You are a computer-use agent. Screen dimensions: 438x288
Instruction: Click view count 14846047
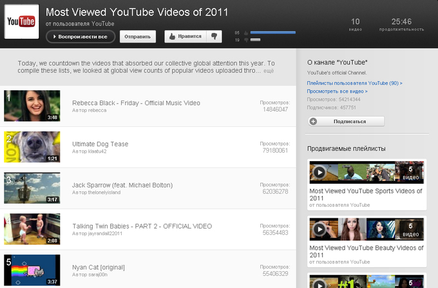pyautogui.click(x=275, y=110)
